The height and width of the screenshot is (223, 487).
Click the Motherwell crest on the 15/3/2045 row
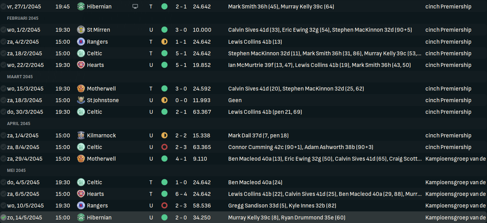81,88
